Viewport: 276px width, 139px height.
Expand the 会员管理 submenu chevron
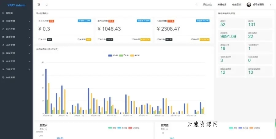(29, 45)
